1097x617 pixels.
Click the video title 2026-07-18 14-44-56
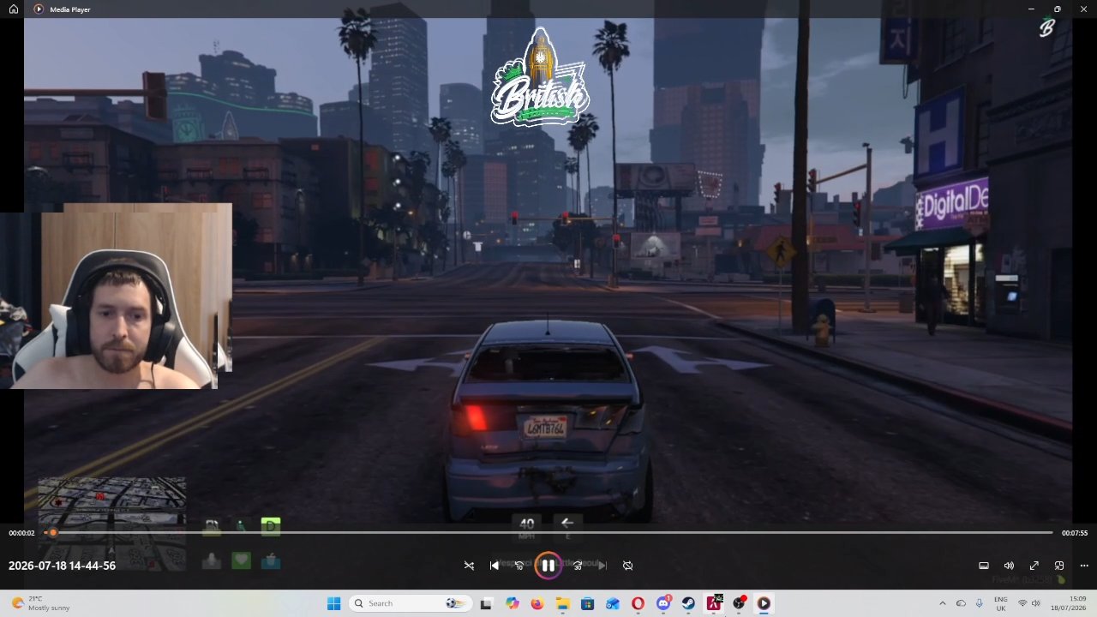tap(62, 566)
